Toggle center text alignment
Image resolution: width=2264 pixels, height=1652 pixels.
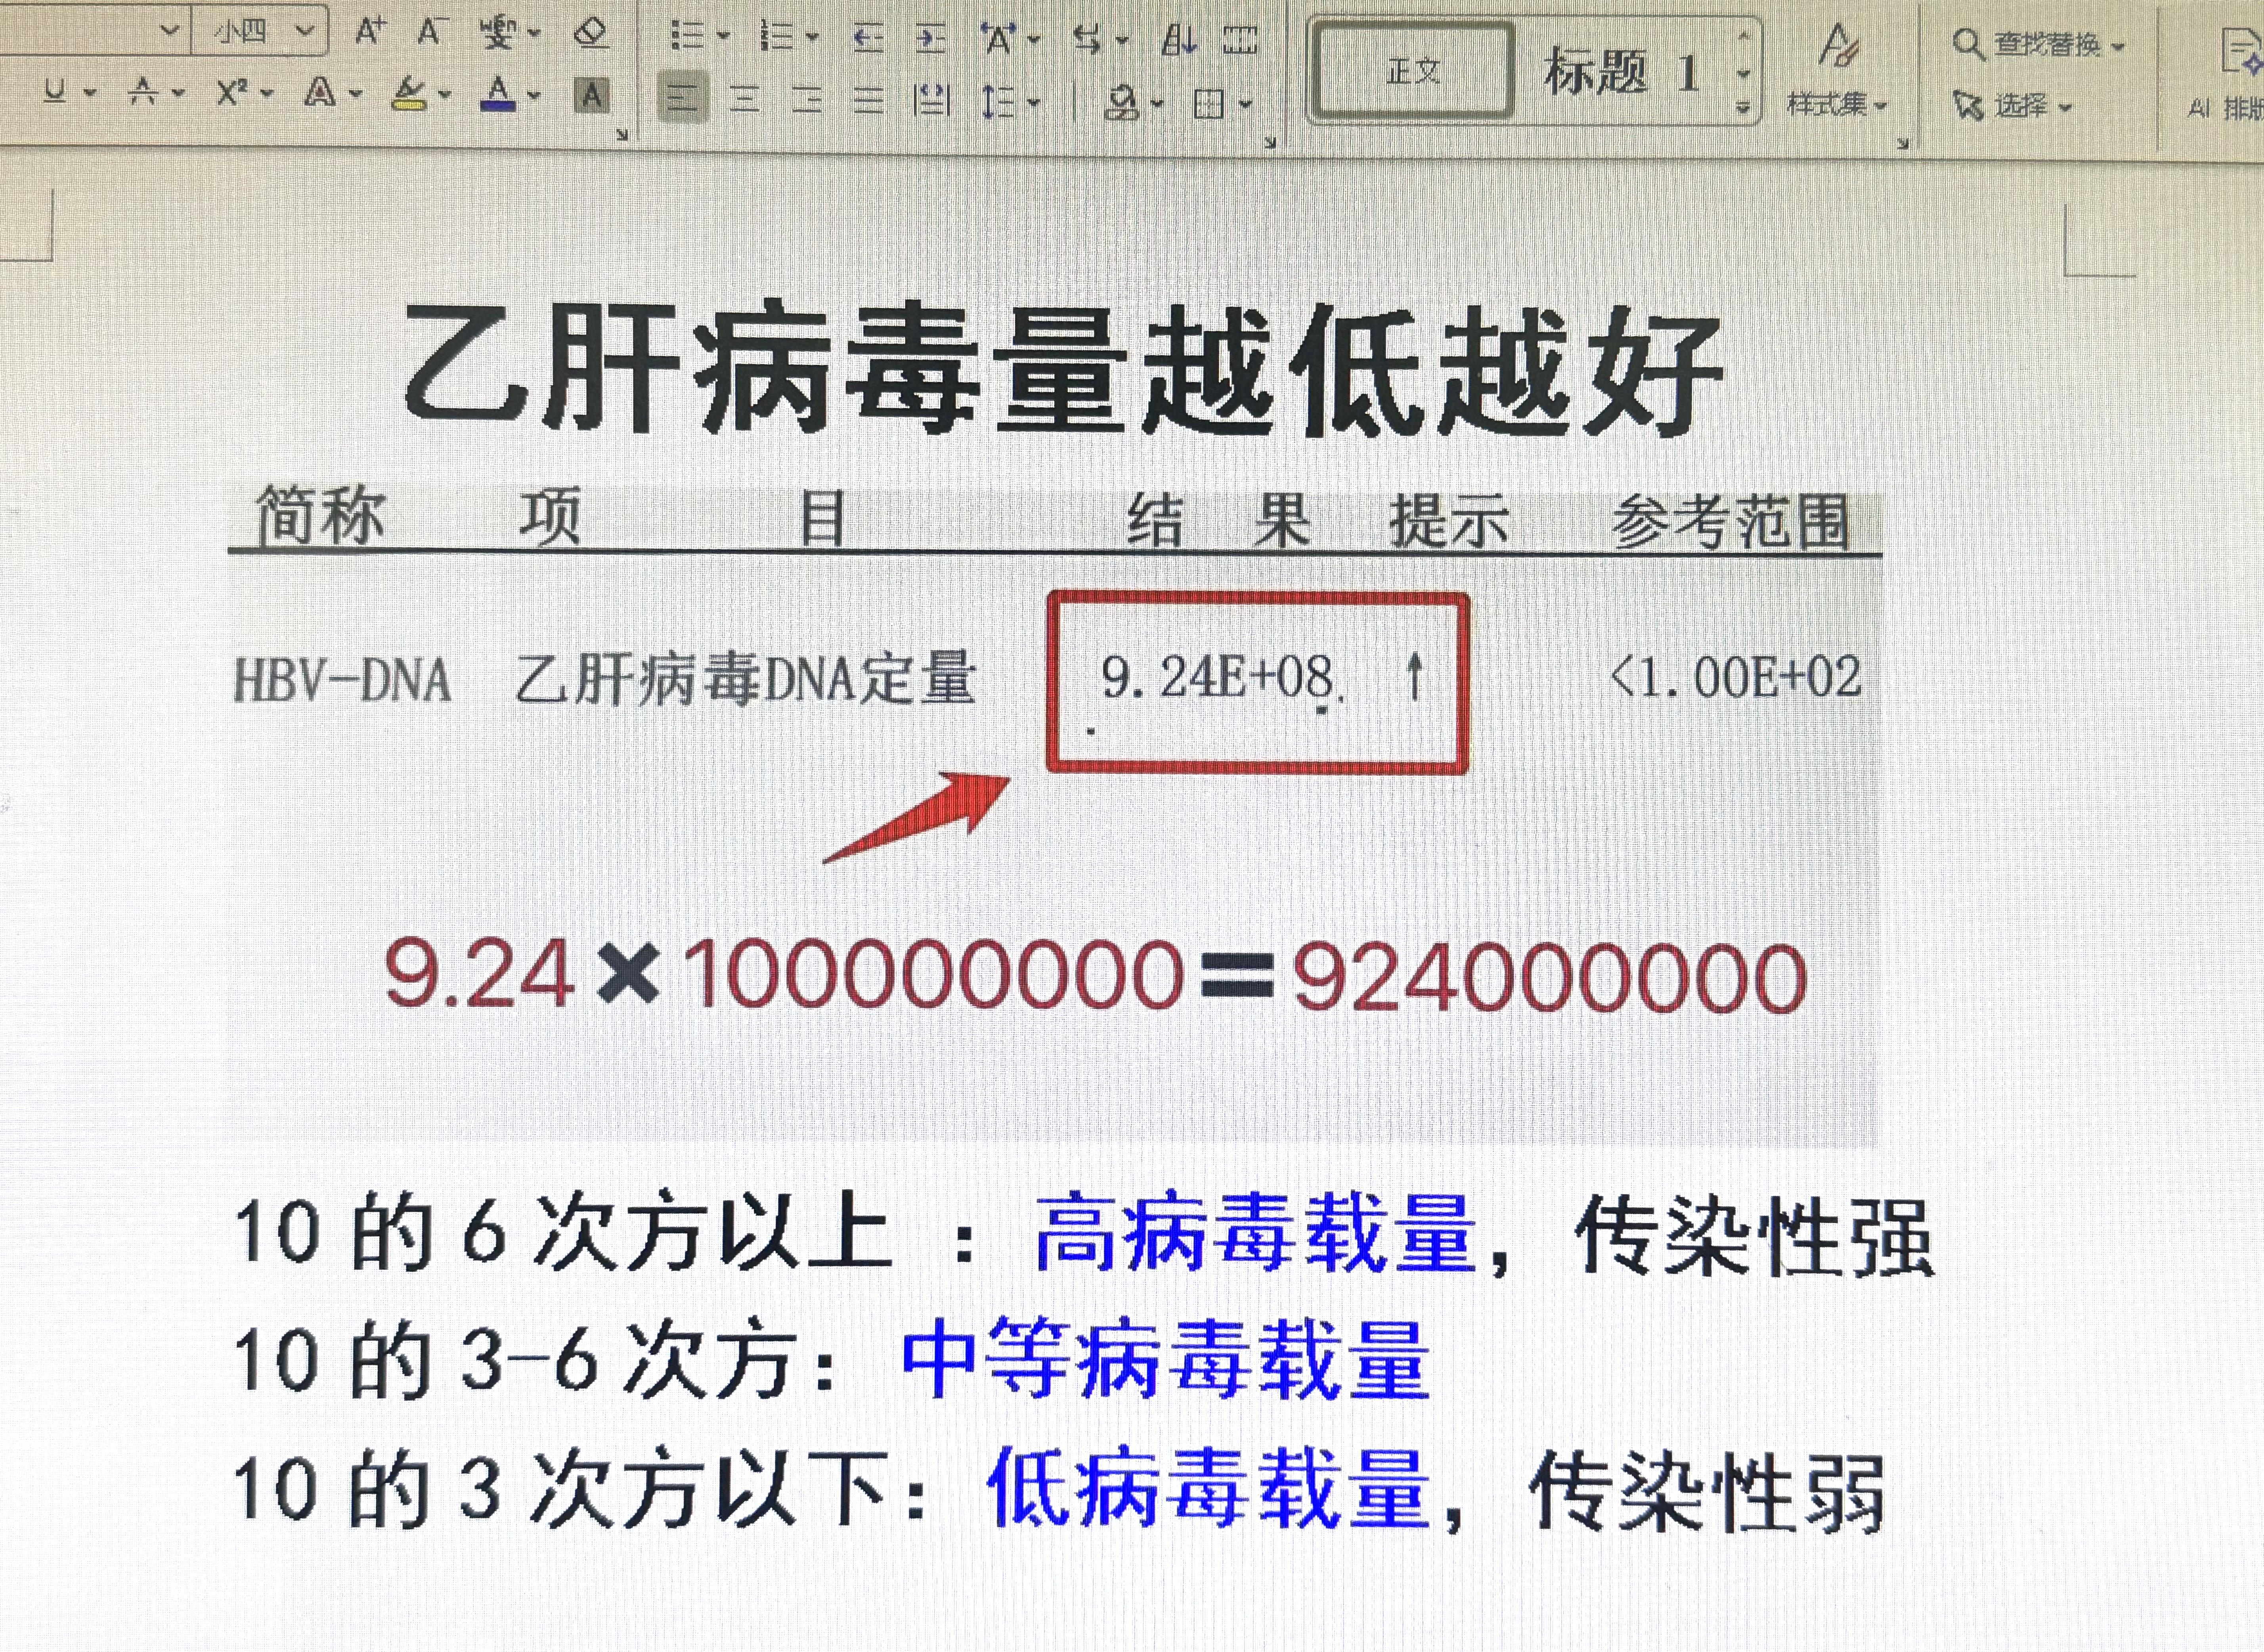point(745,99)
